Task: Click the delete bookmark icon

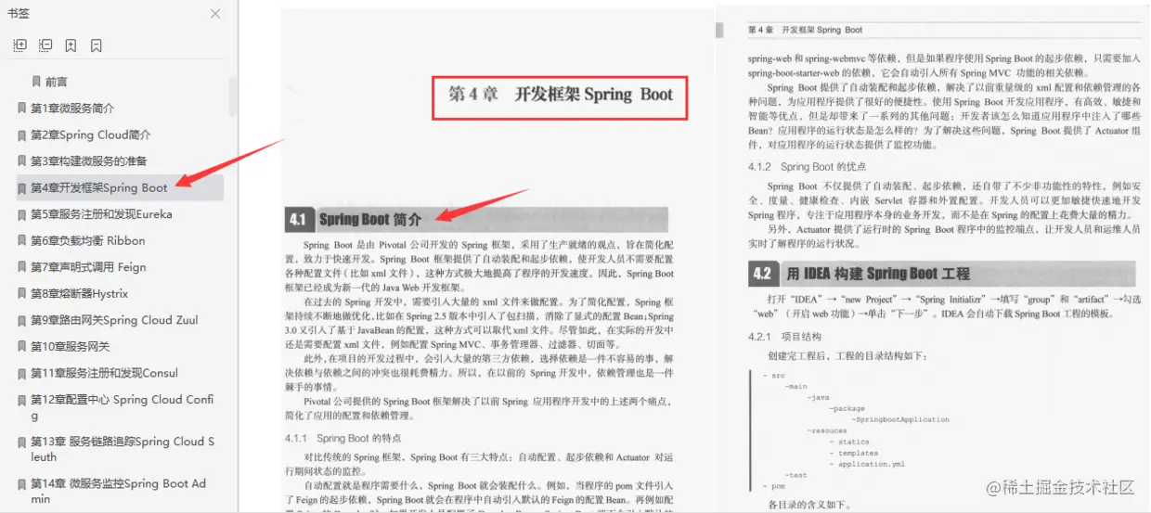Action: tap(97, 45)
